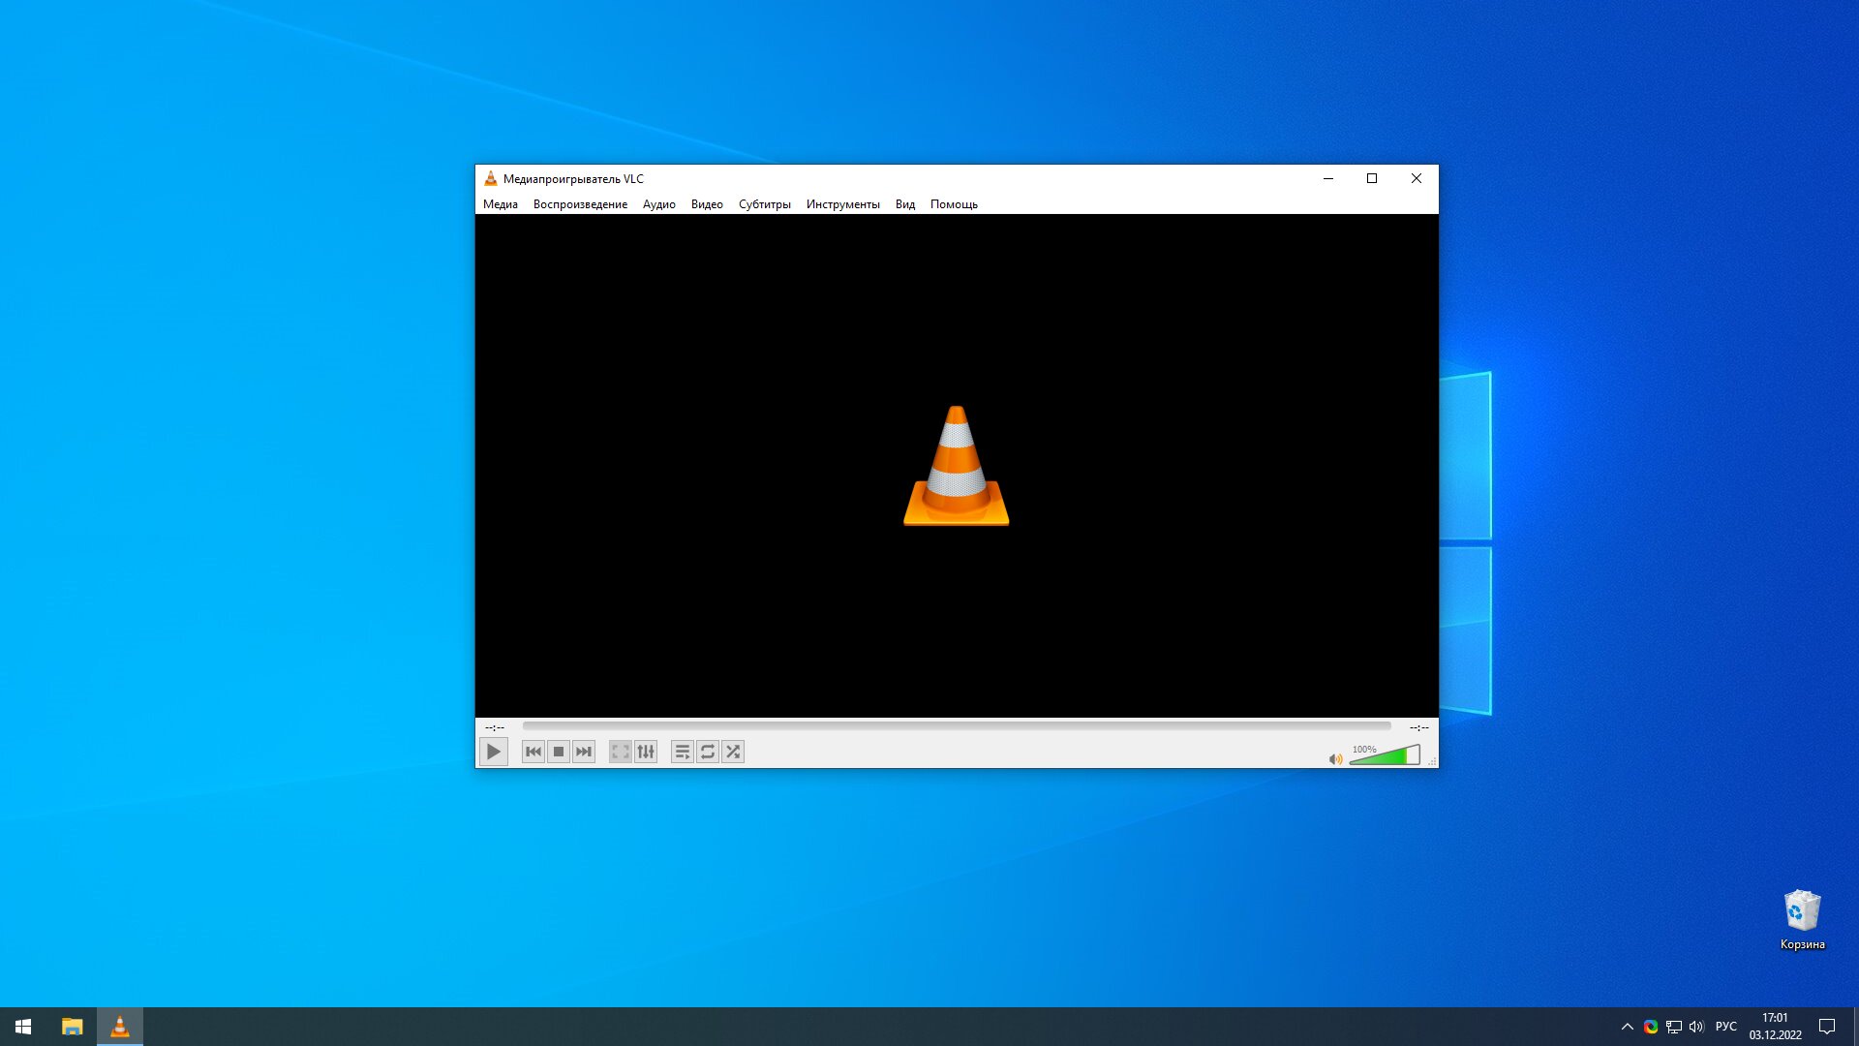Expand the Субтитры menu

[765, 204]
